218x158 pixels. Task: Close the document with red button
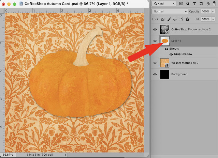coord(3,4)
